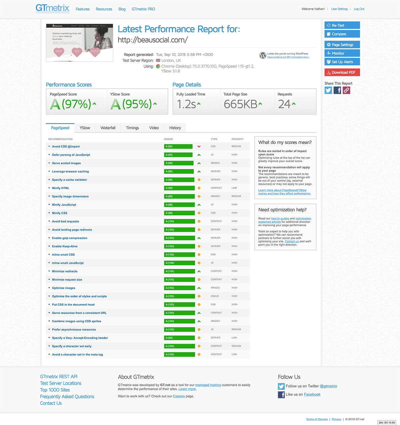Click green up arrow for Defer parsing of JavaScript

199,155
